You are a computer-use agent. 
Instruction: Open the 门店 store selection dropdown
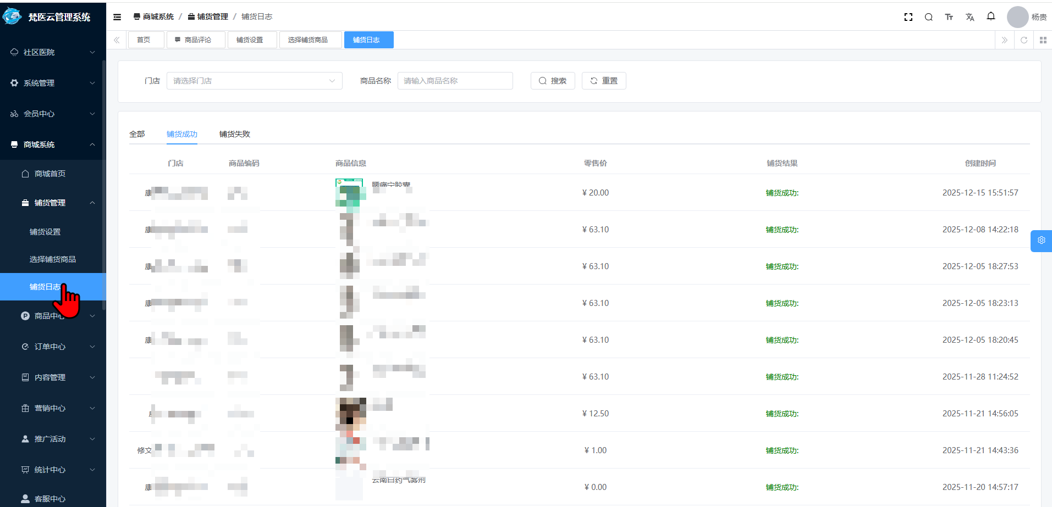coord(254,81)
